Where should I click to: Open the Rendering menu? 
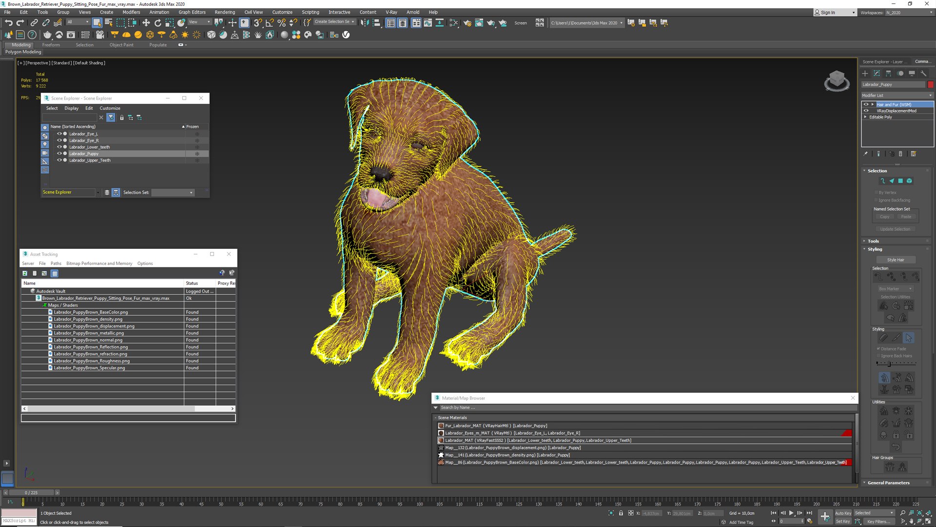224,12
